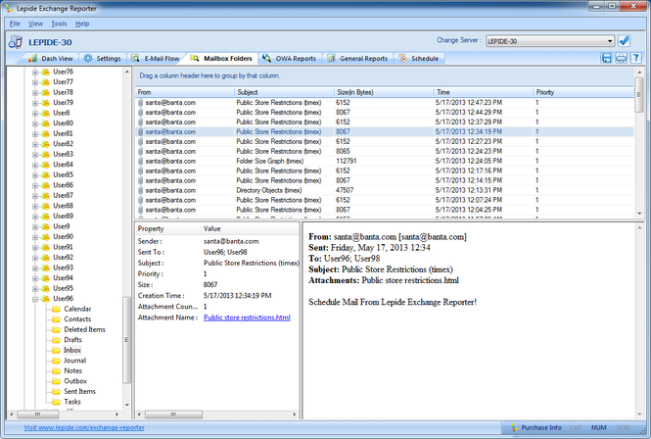This screenshot has width=651, height=439.
Task: Click the blue checkmark apply server button
Action: 624,41
